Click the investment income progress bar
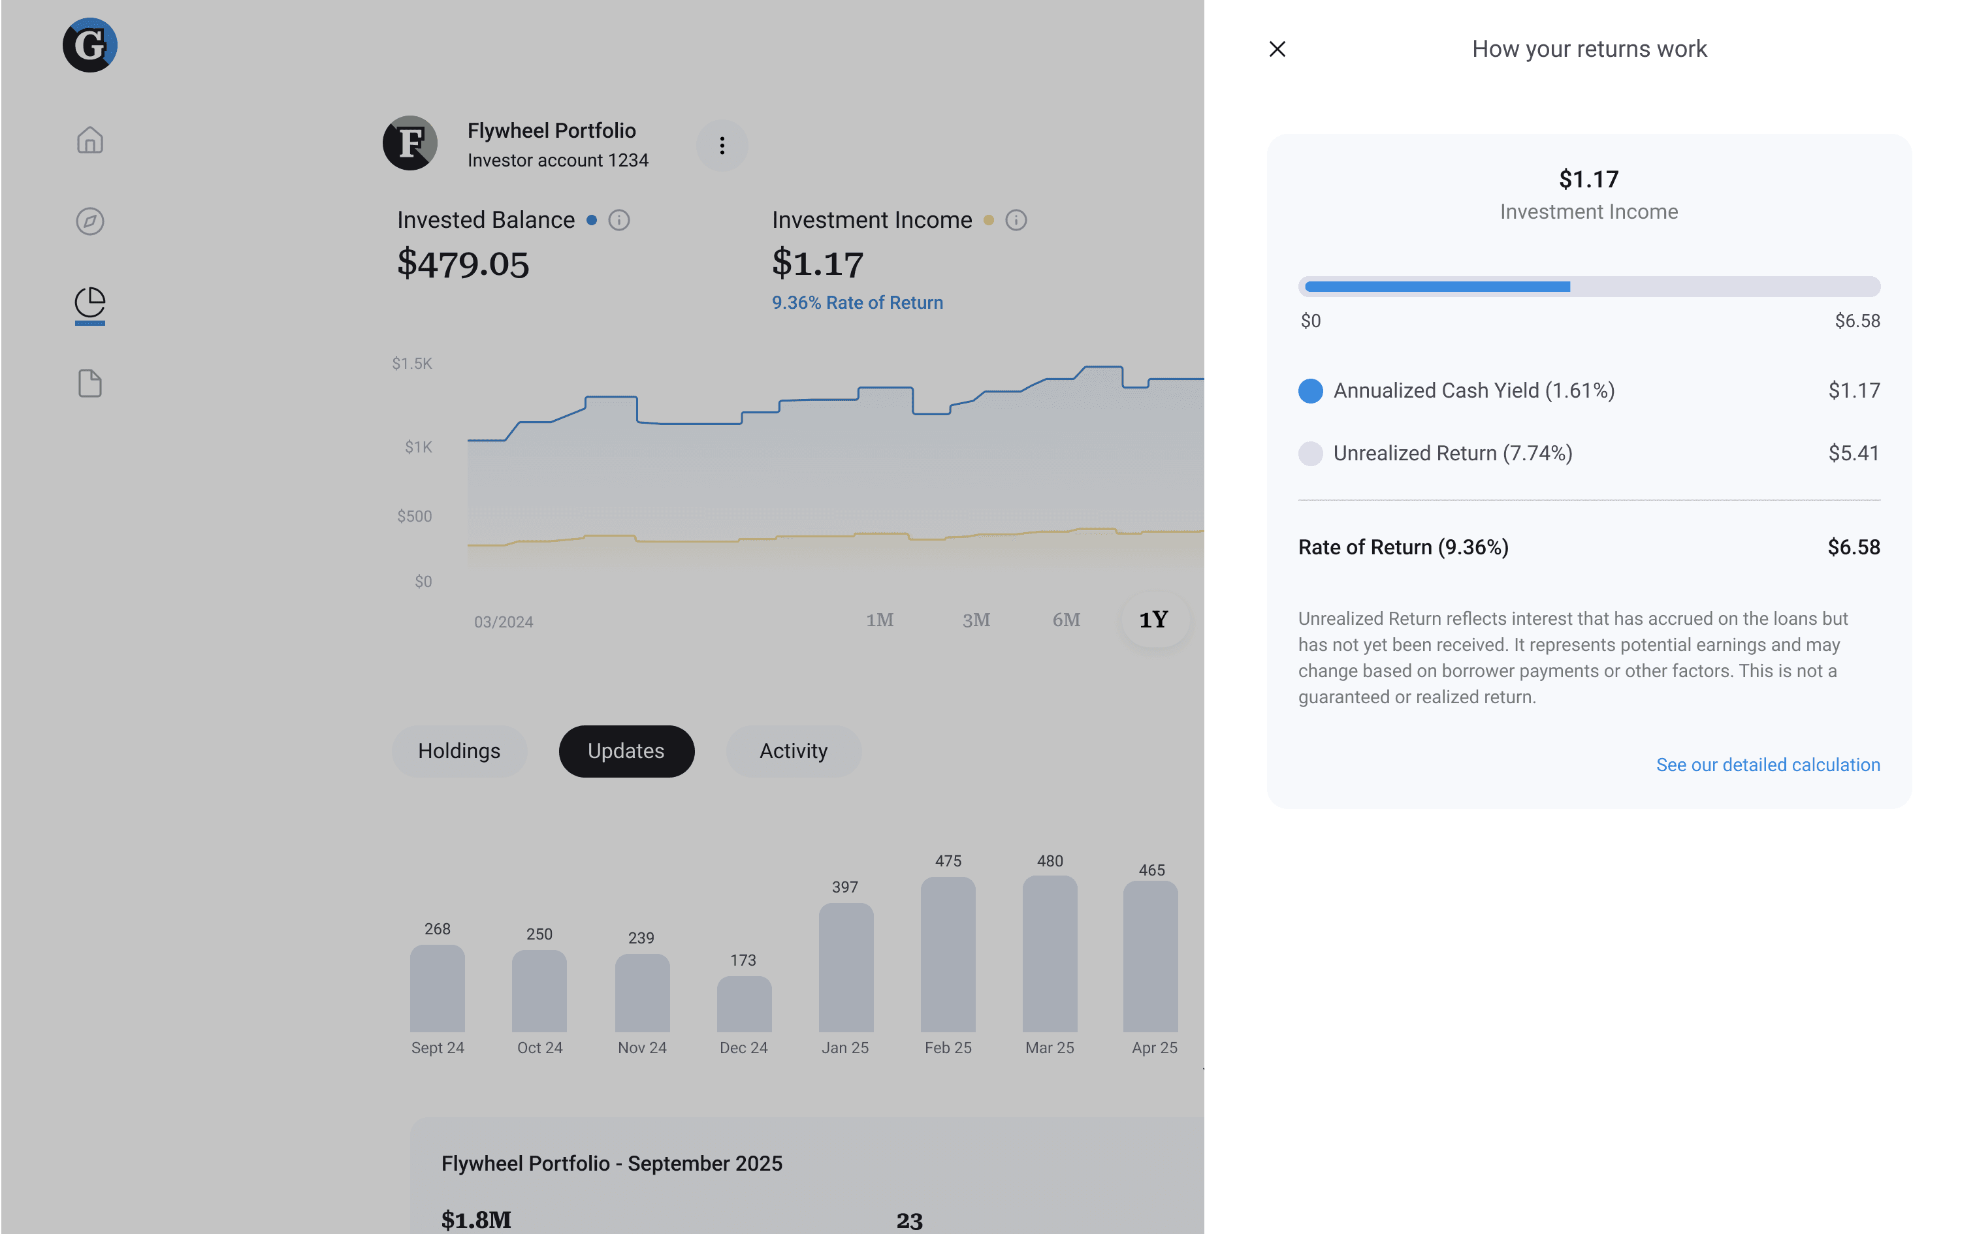 pyautogui.click(x=1589, y=287)
